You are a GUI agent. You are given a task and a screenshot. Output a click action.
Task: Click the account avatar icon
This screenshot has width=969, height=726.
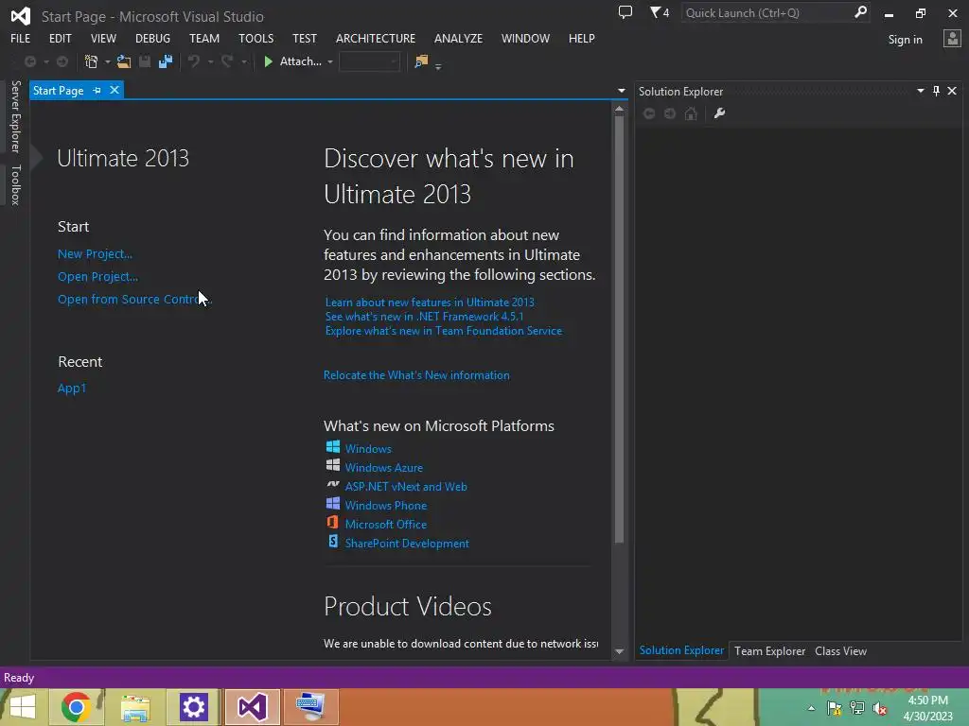click(952, 39)
